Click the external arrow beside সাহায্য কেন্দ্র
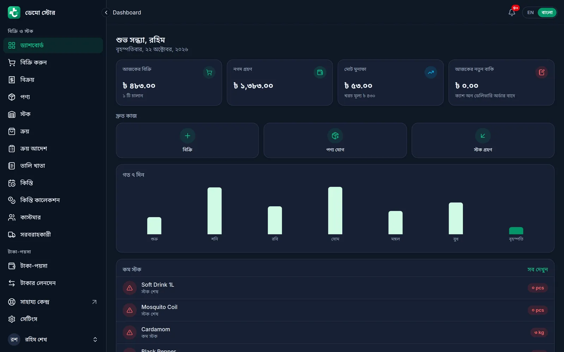Screen dimensions: 564x352 point(94,302)
